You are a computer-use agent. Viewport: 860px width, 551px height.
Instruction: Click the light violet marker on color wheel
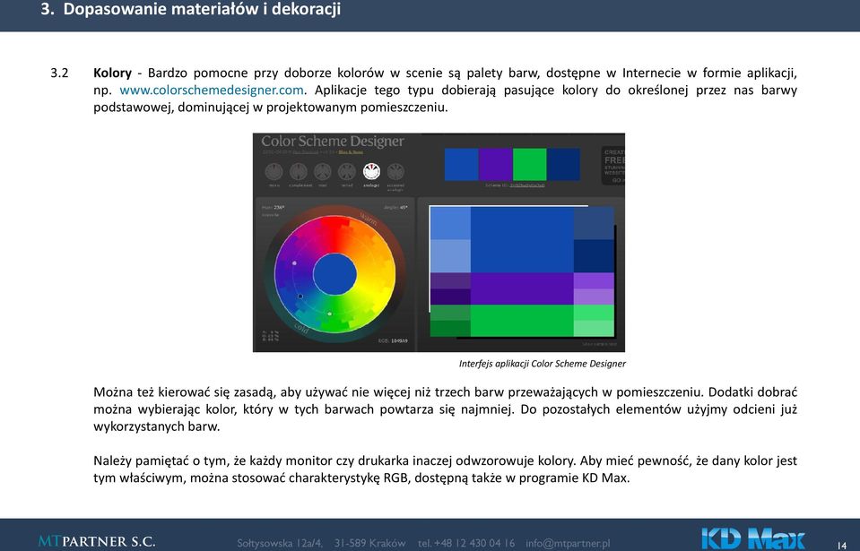[294, 263]
